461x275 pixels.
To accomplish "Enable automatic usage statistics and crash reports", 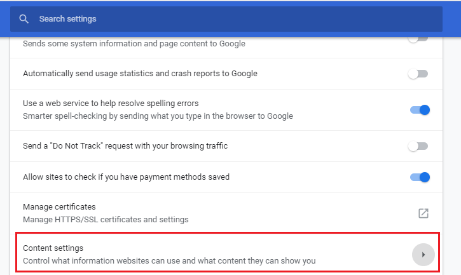I will click(x=418, y=74).
